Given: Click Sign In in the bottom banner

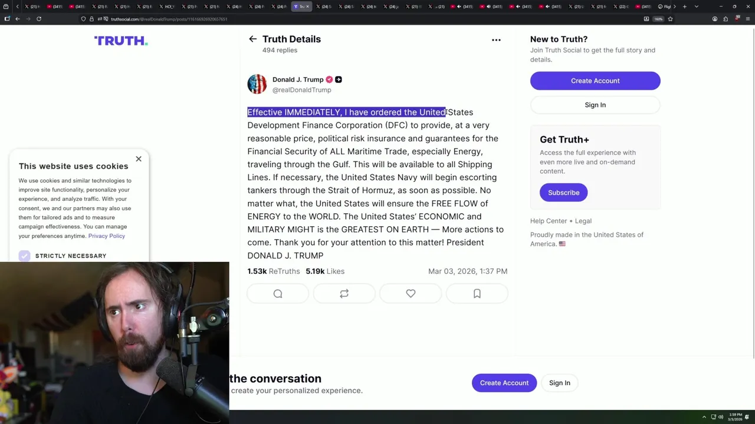Looking at the screenshot, I should [x=560, y=383].
